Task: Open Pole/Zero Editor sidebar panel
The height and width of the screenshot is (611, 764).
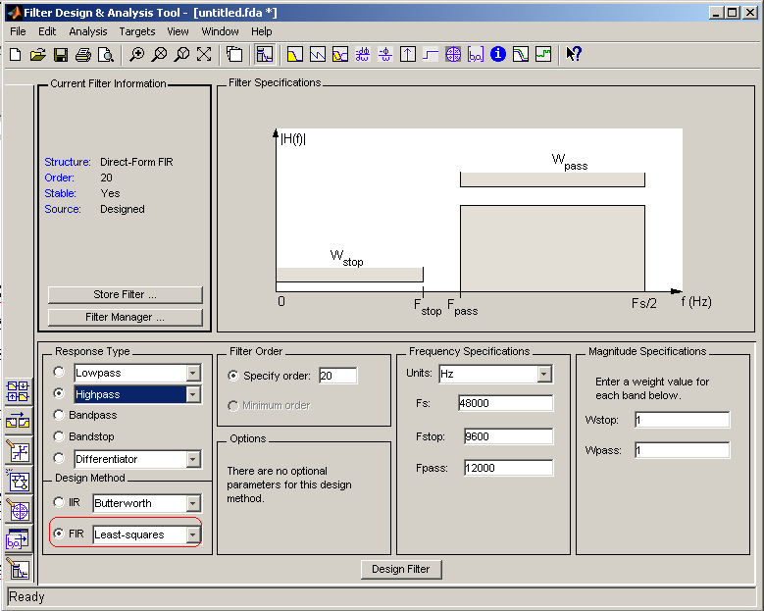Action: 18,511
